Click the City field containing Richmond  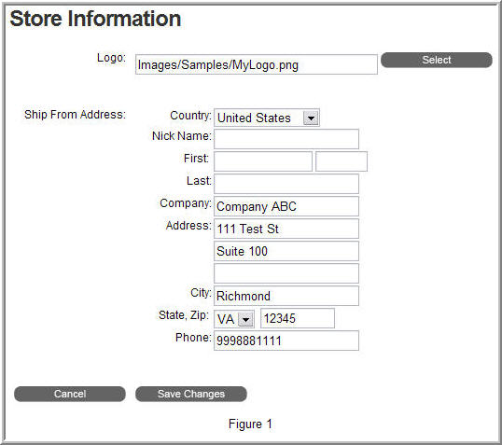point(286,296)
